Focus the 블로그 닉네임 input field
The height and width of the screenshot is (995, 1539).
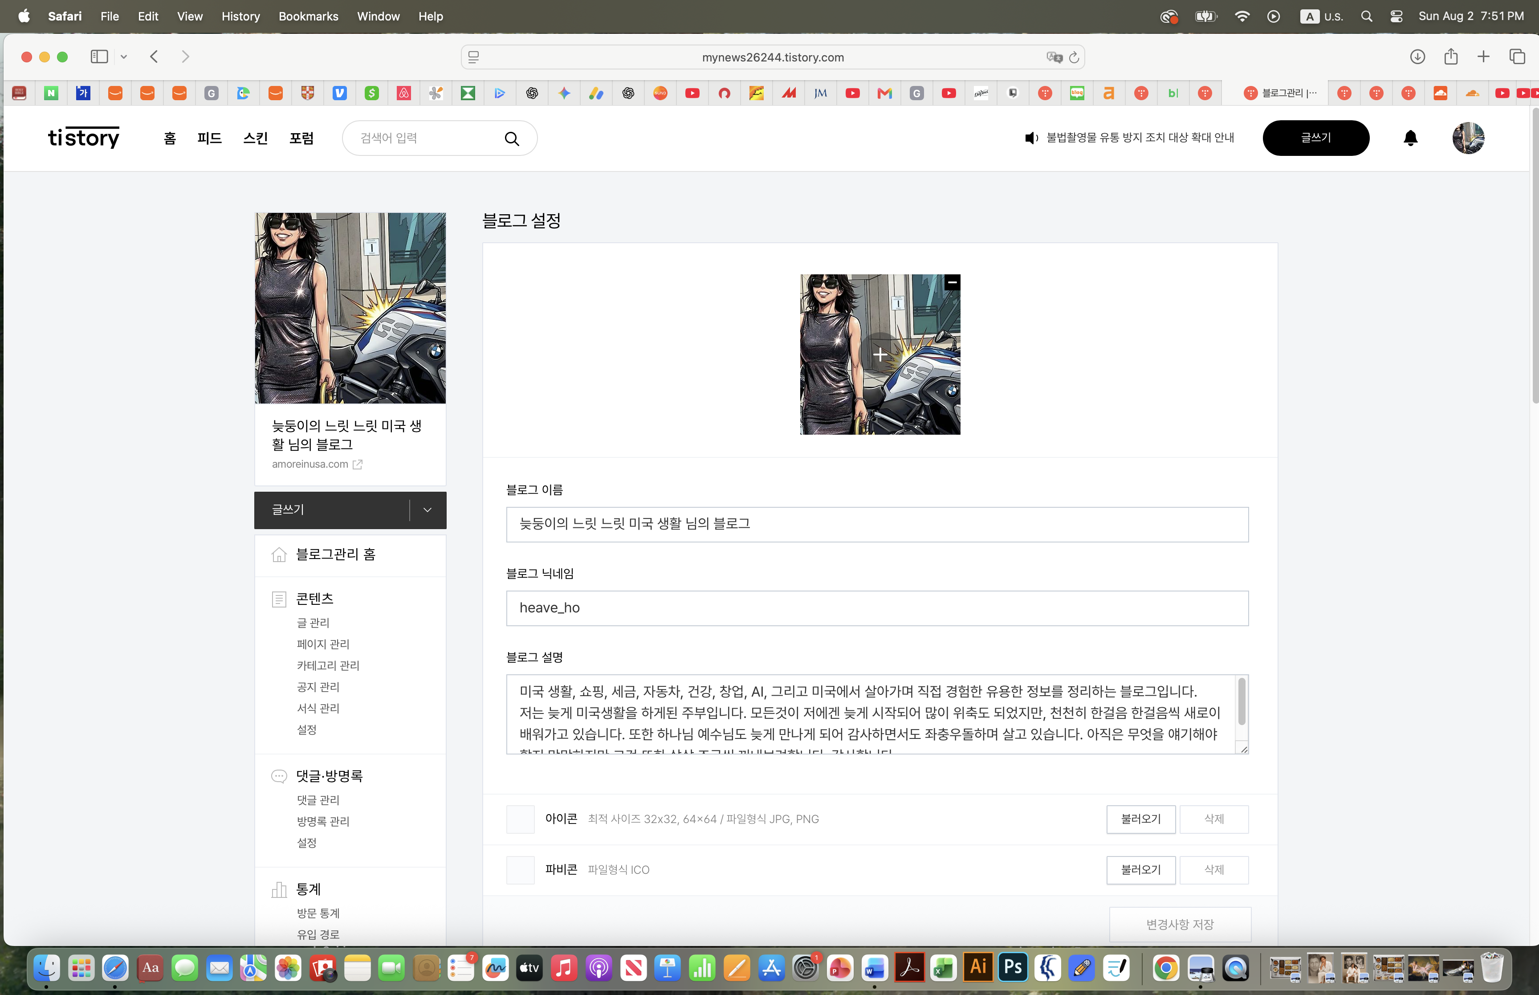click(877, 608)
